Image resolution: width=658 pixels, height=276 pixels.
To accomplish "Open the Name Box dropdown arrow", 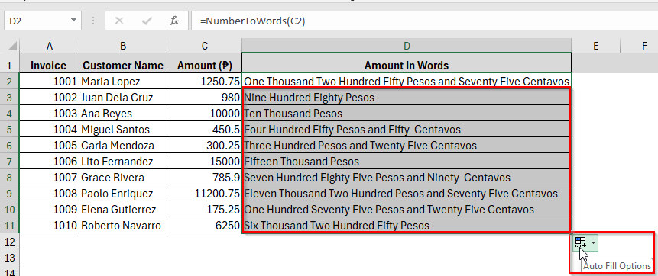I will coord(74,20).
